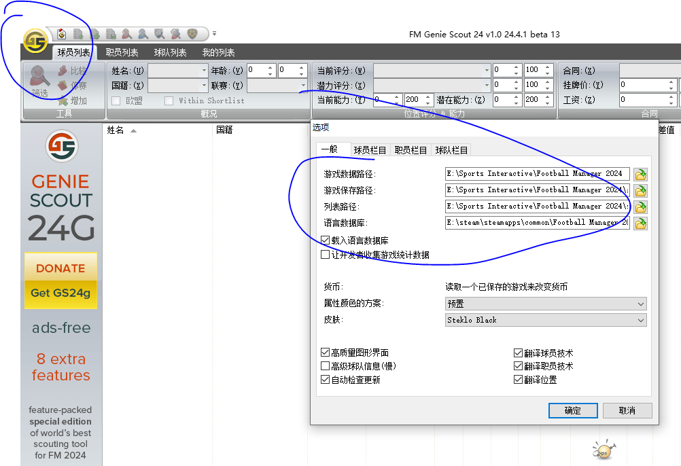Click the document with green plus icon
This screenshot has height=466, width=681.
pos(94,34)
